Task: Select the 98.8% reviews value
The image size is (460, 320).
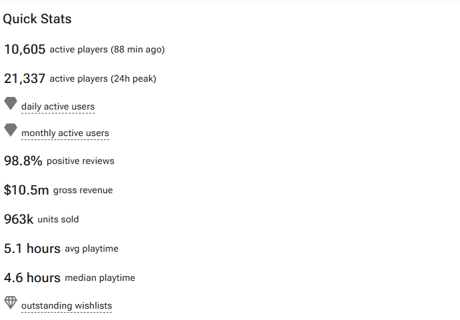Action: click(x=23, y=161)
